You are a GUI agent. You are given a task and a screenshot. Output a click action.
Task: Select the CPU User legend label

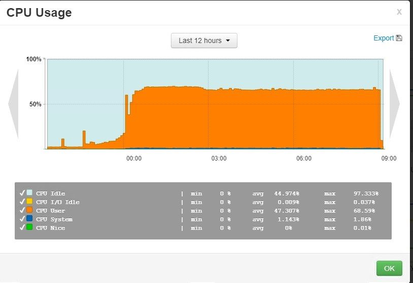(x=51, y=211)
